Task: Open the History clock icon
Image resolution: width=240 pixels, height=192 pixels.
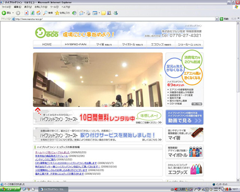Action: [74, 13]
